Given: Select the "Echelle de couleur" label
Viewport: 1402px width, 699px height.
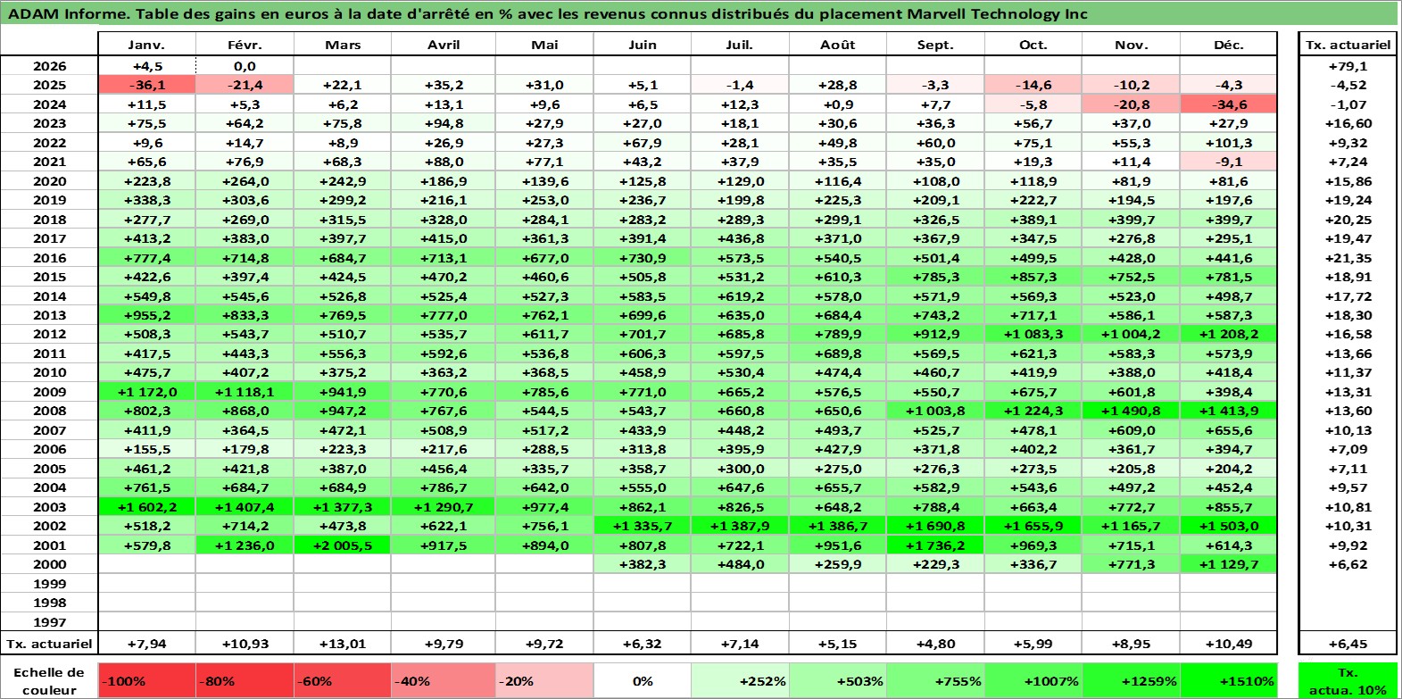Looking at the screenshot, I should 49,680.
